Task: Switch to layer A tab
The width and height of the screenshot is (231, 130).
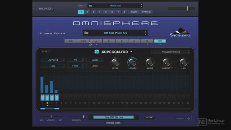Action: point(96,41)
